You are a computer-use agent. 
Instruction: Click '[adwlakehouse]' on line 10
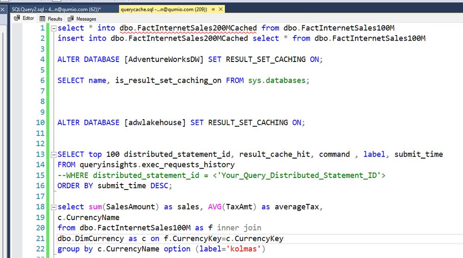click(155, 123)
